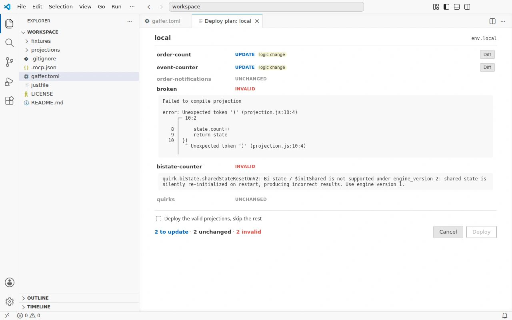Open the Source Control view icon
The image size is (512, 320).
(x=10, y=62)
